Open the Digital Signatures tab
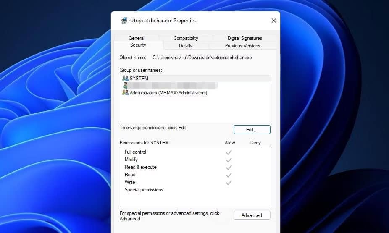Screen dimensions: 389x233 [x=244, y=38]
